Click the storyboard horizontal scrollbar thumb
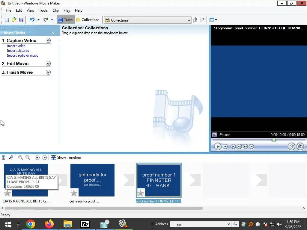This screenshot has width=307, height=230. click(x=104, y=208)
